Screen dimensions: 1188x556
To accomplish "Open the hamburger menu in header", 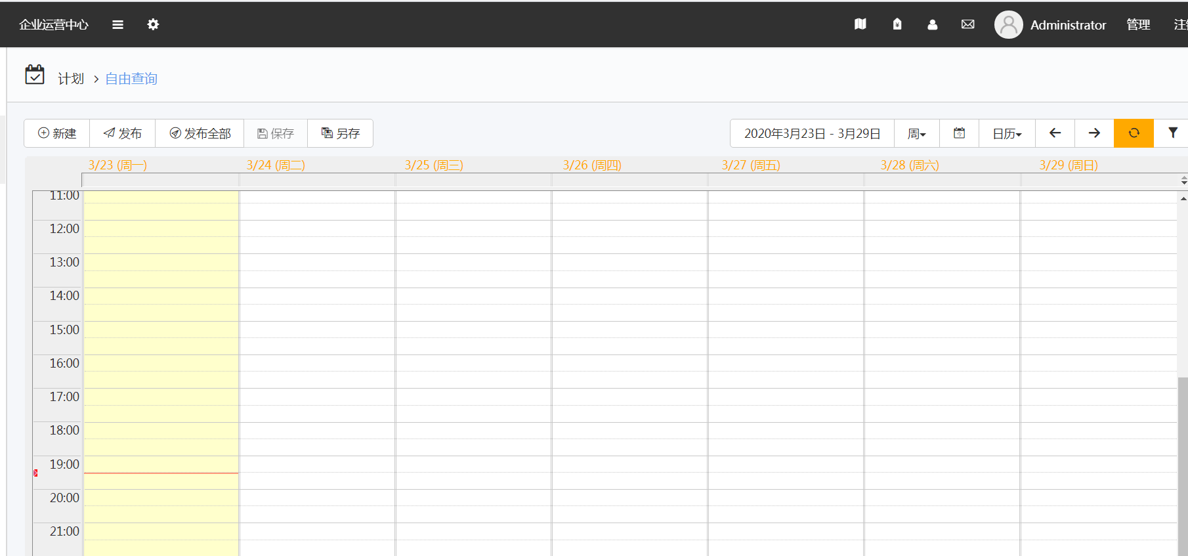I will pos(118,25).
